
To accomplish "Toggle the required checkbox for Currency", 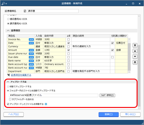I will coord(68,46).
